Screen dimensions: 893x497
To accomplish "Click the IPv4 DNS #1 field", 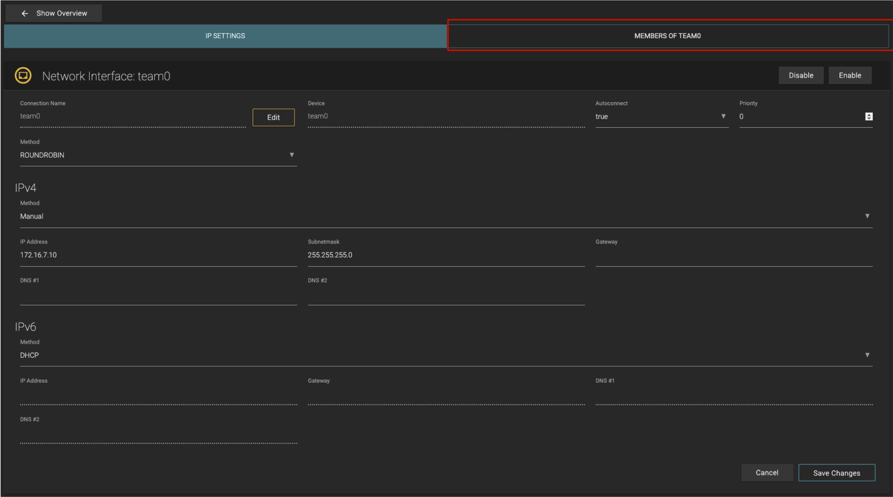I will coord(158,294).
